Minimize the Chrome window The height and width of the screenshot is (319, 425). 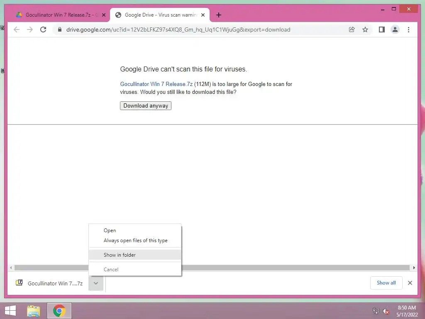382,9
